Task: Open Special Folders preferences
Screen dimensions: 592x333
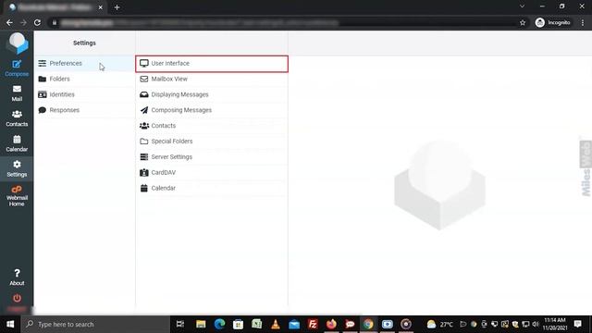Action: point(212,142)
